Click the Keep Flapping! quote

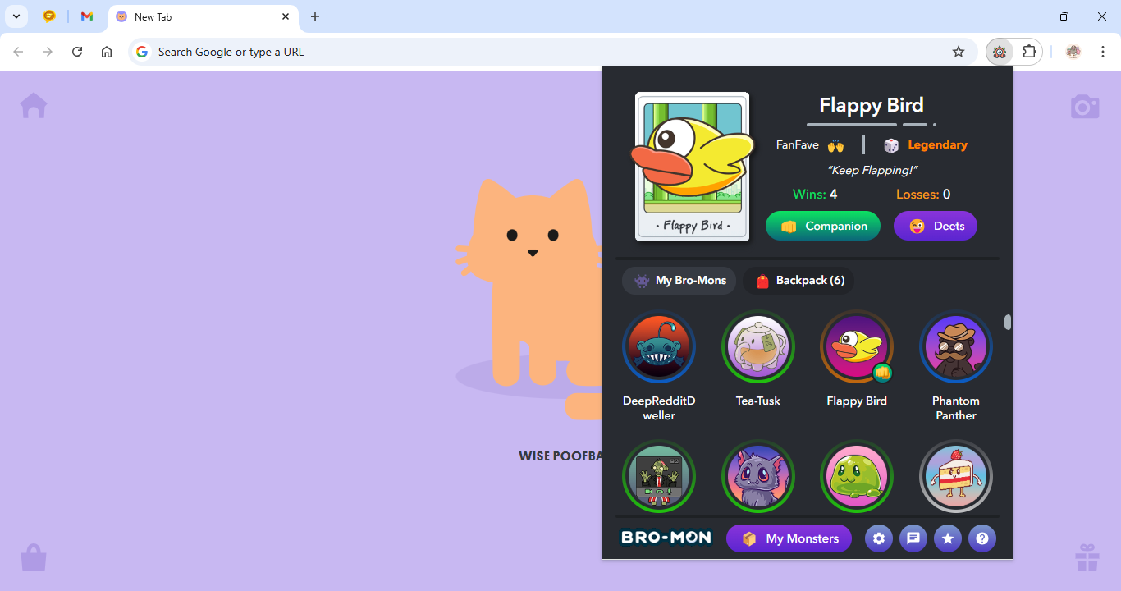872,170
